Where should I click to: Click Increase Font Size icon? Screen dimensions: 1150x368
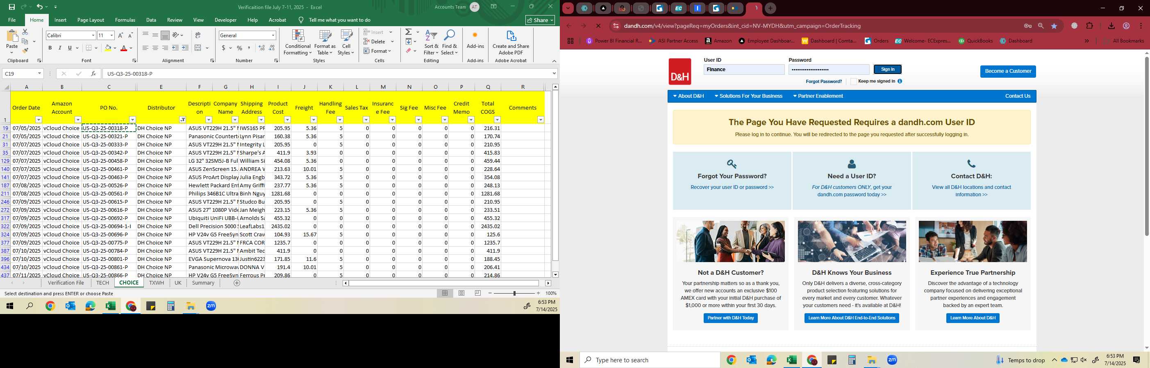tap(120, 35)
